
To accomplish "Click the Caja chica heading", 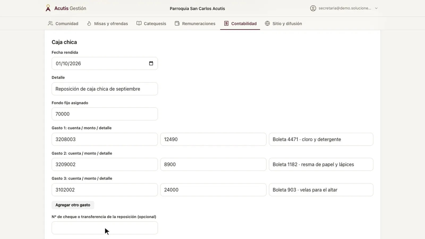I will [x=64, y=42].
